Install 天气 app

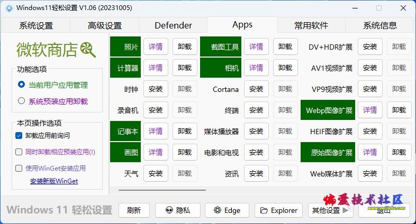click(x=156, y=173)
